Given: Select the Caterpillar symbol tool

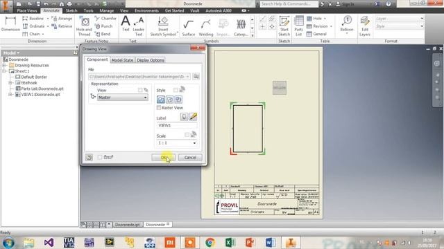Looking at the screenshot, I should click(x=241, y=28).
